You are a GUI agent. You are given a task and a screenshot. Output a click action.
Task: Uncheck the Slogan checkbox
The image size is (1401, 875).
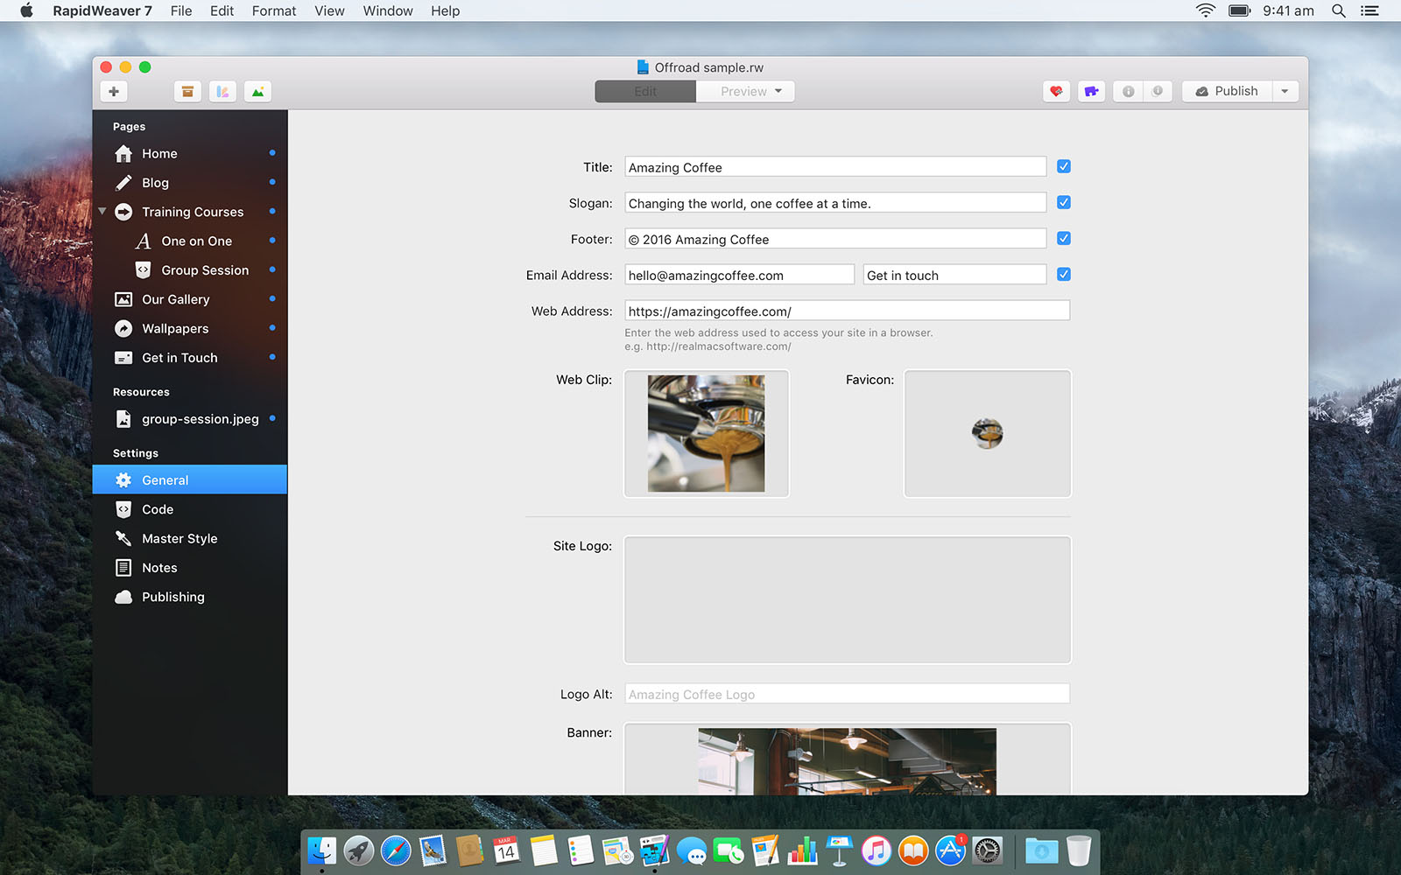[1063, 202]
